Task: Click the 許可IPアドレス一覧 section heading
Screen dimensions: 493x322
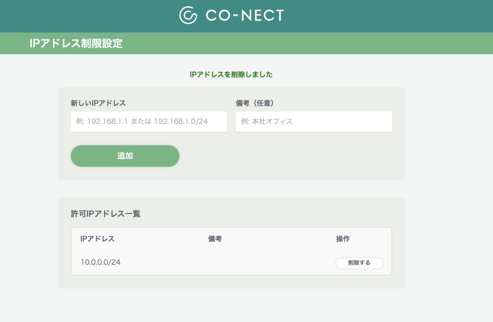Action: (x=105, y=214)
